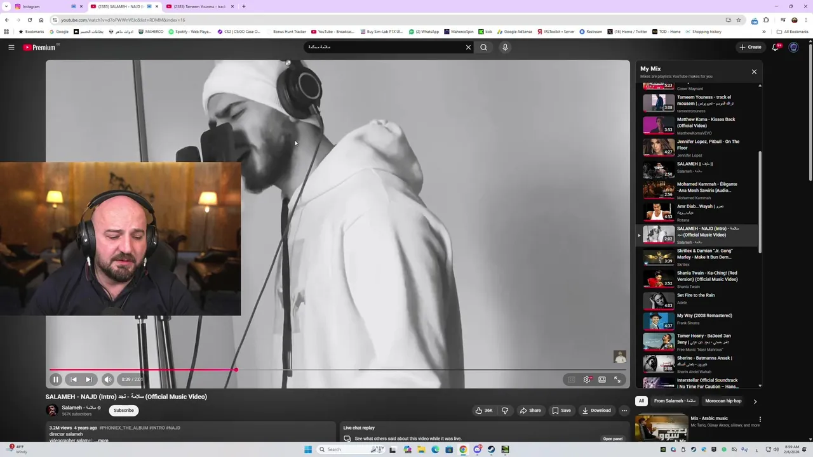Skip to the next video
Viewport: 813px width, 457px height.
(89, 380)
